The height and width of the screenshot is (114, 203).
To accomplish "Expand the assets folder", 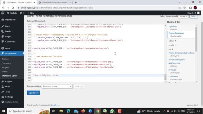I will pos(172,45).
